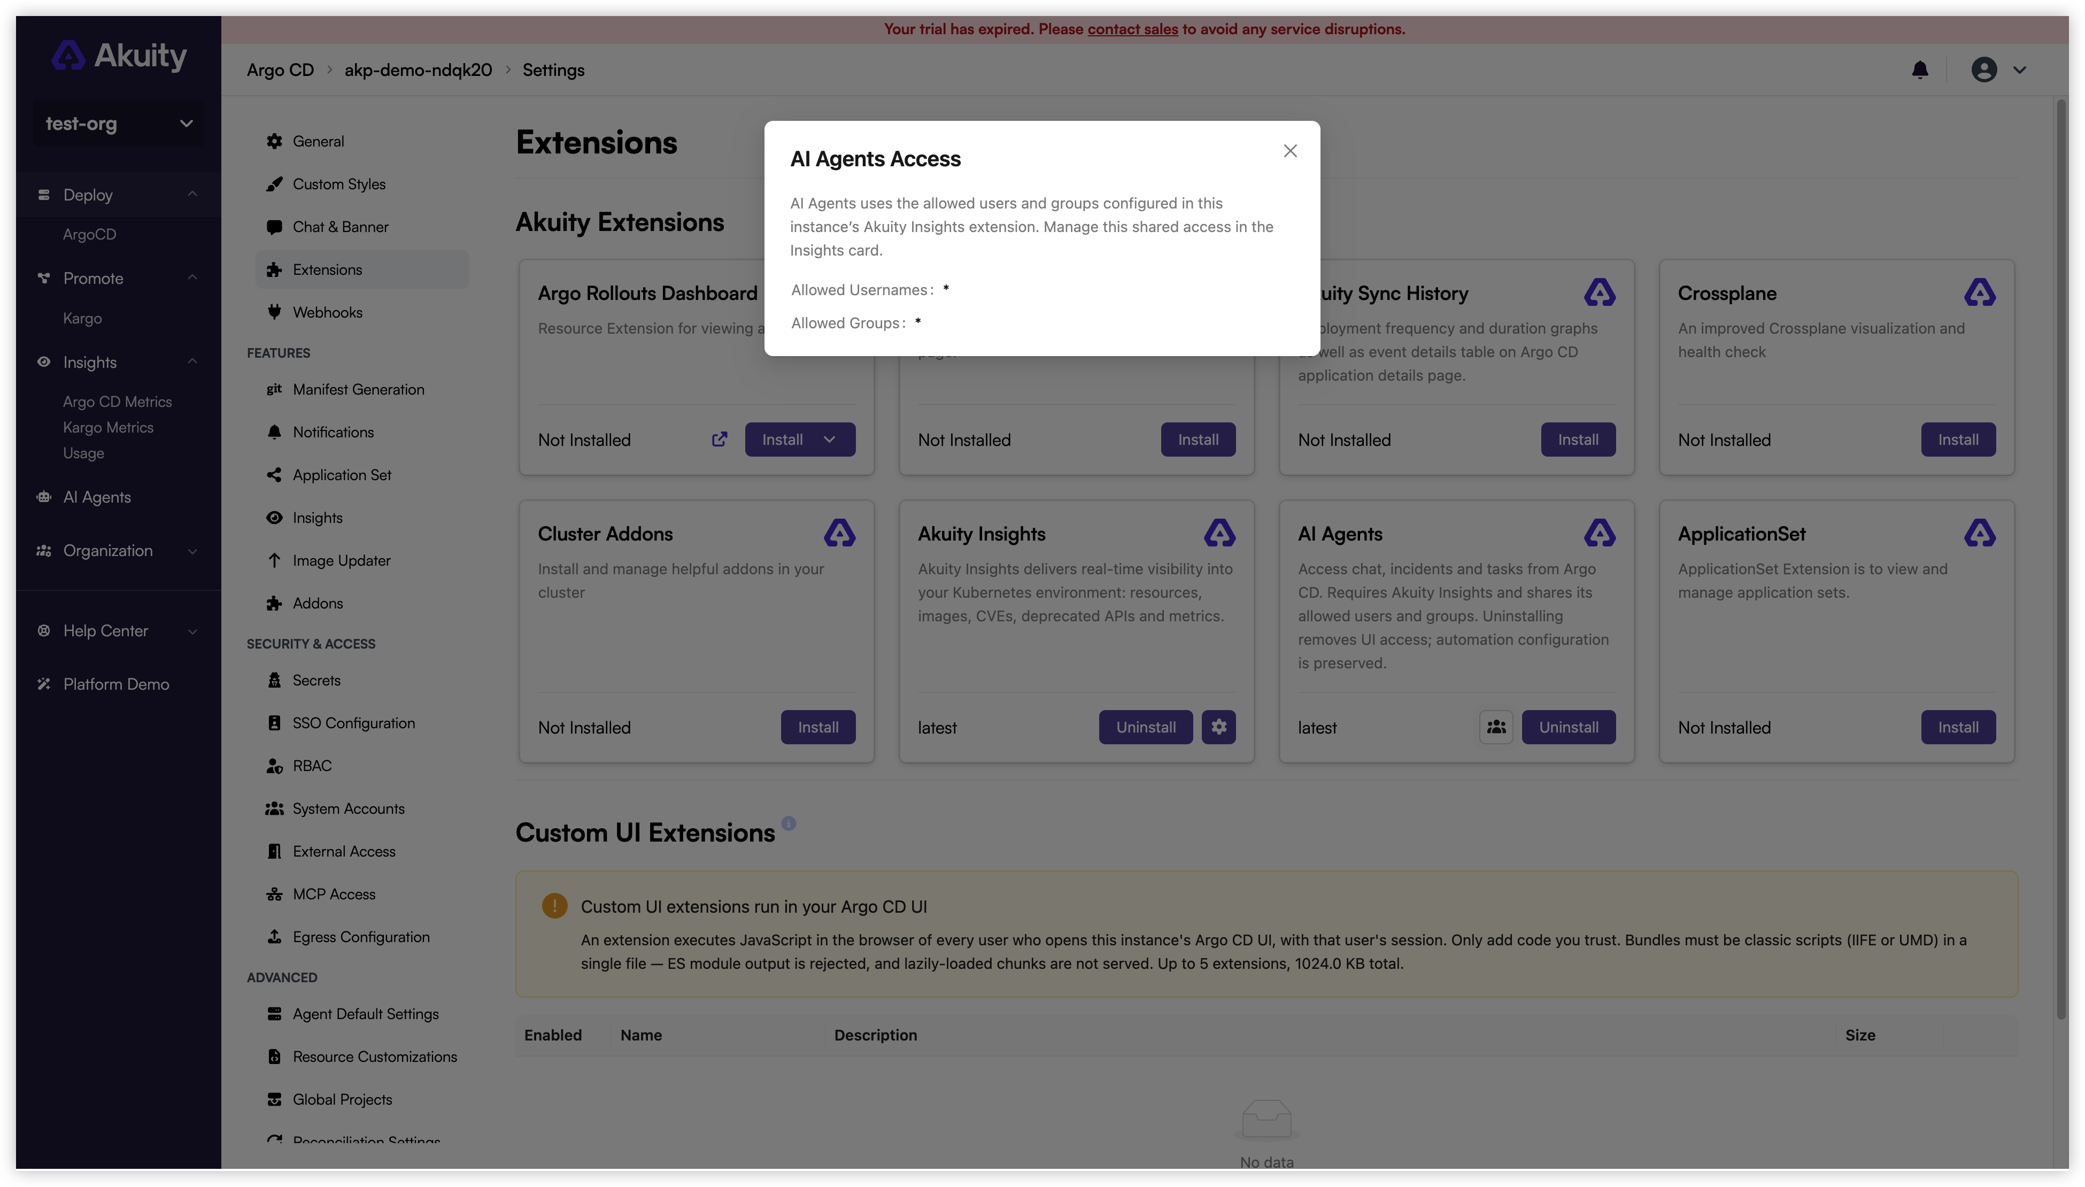Open Global Projects settings

pos(362,1100)
